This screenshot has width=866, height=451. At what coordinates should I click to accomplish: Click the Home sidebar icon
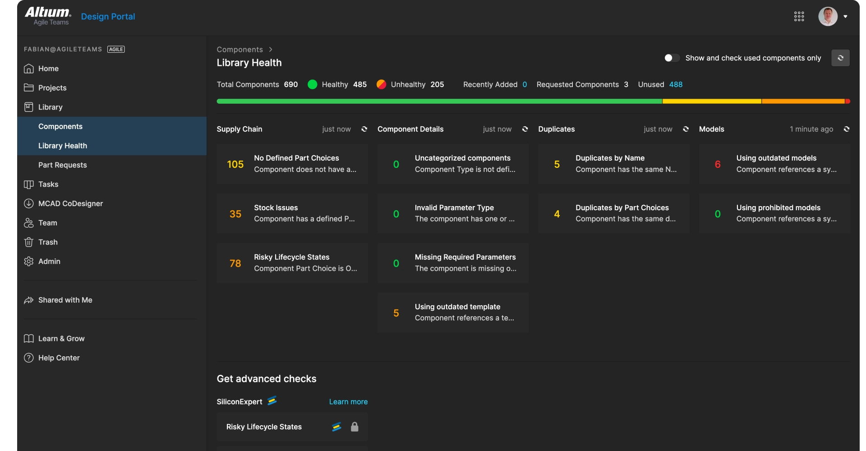pyautogui.click(x=29, y=69)
